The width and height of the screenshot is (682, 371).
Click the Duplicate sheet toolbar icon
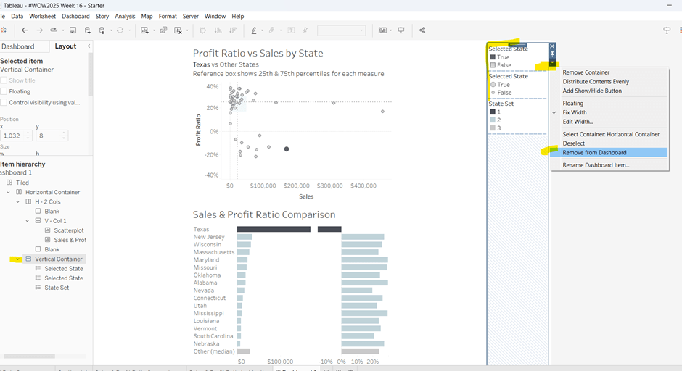(163, 30)
